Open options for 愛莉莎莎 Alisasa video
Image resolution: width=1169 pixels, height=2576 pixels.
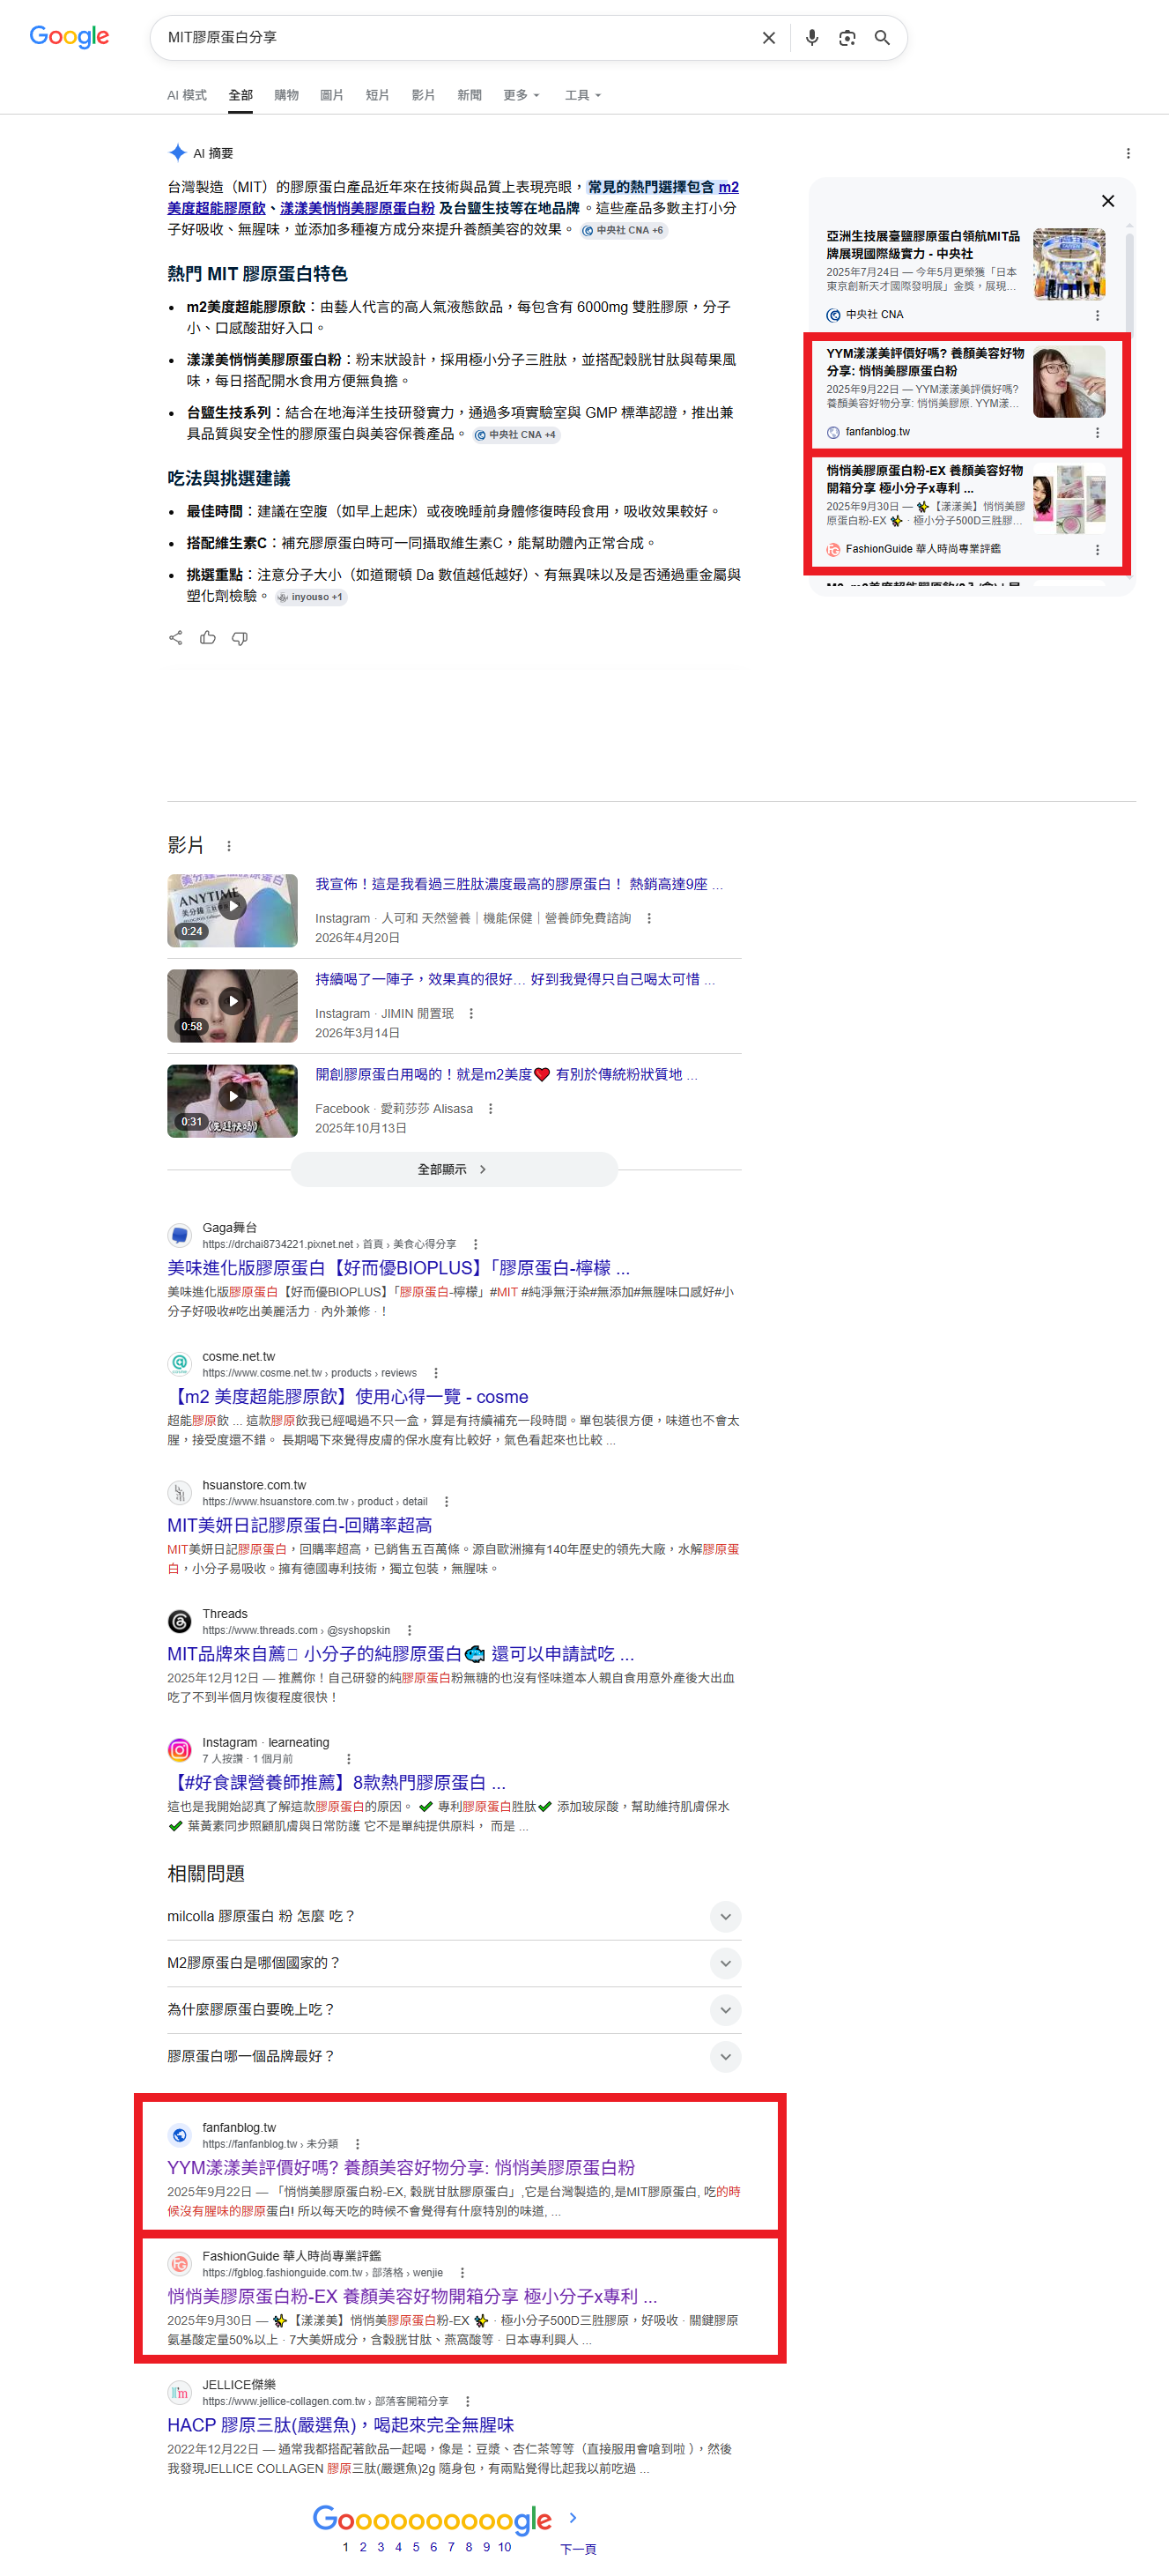tap(490, 1109)
